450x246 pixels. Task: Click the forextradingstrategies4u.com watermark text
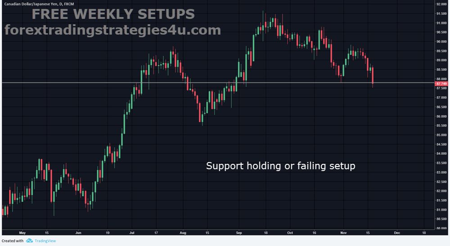click(112, 30)
